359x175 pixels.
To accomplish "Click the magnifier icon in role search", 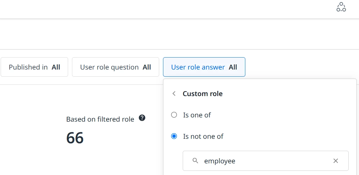I will (x=195, y=161).
